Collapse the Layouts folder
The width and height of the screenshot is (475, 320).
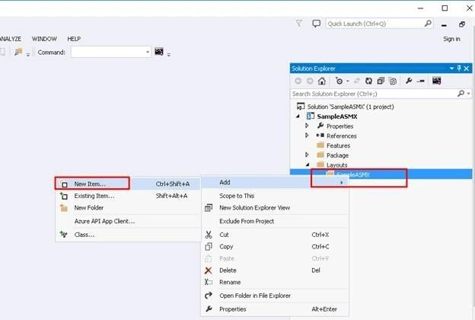click(308, 165)
